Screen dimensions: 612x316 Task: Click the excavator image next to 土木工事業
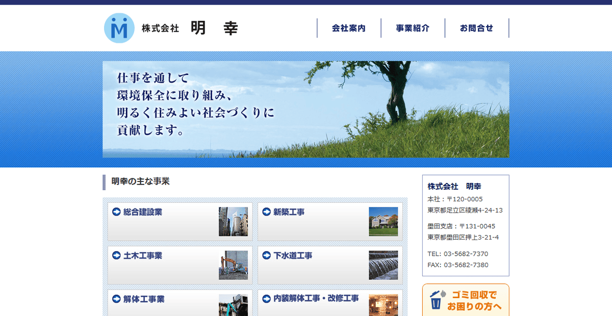(234, 265)
